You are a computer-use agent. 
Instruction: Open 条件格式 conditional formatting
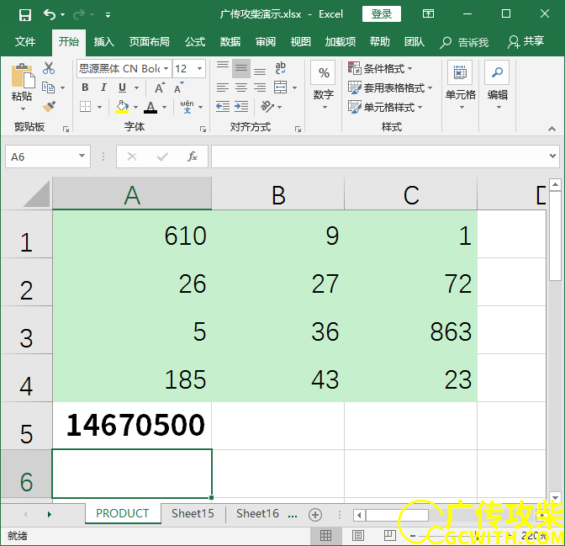point(380,68)
